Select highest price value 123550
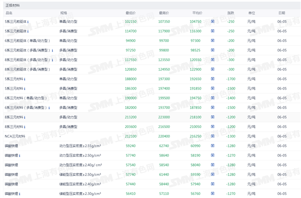Image resolution: width=301 pixels, height=198 pixels. click(x=164, y=60)
